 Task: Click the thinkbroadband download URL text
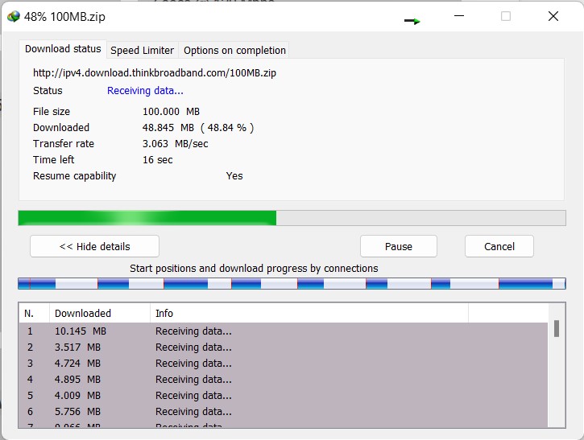[x=155, y=73]
